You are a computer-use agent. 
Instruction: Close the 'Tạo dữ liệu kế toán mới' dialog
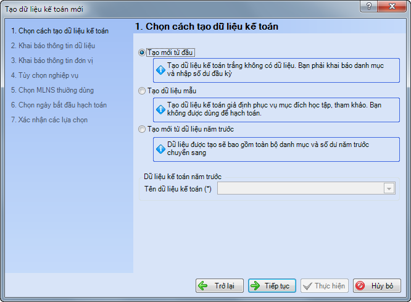(392, 6)
